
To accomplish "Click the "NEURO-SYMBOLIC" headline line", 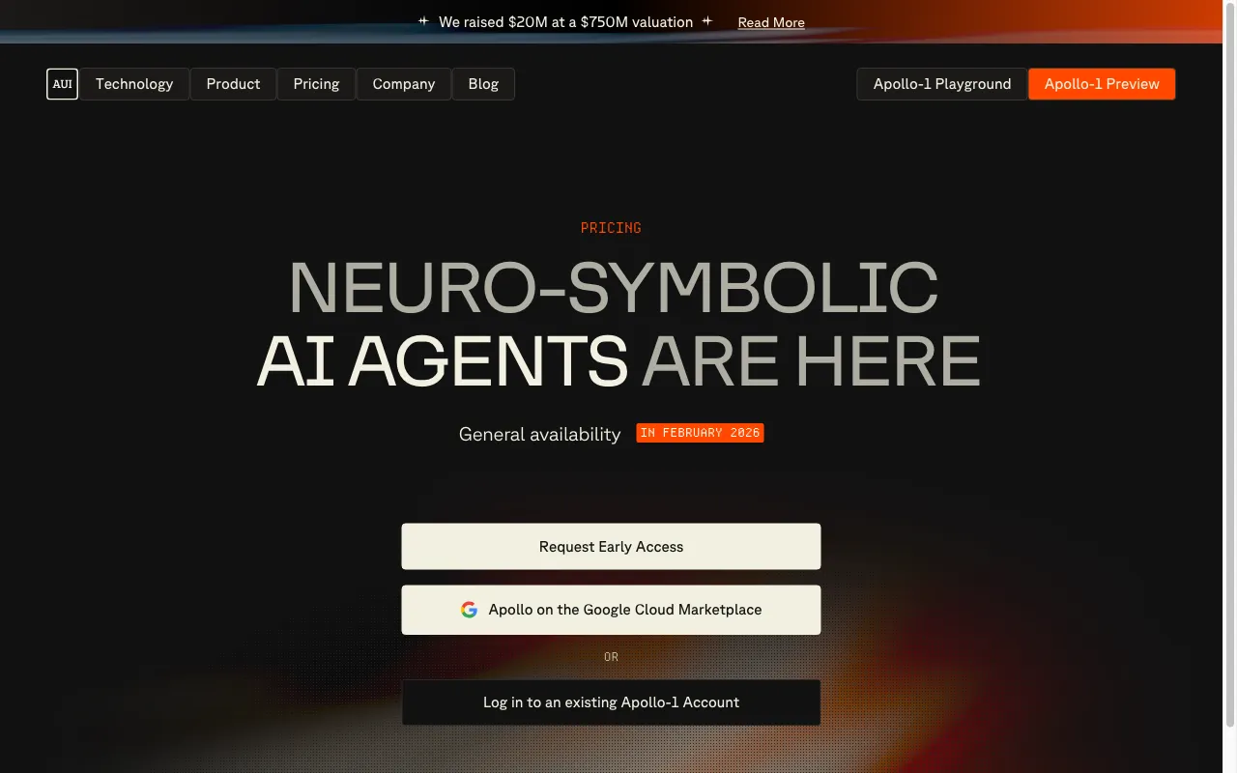I will point(614,287).
